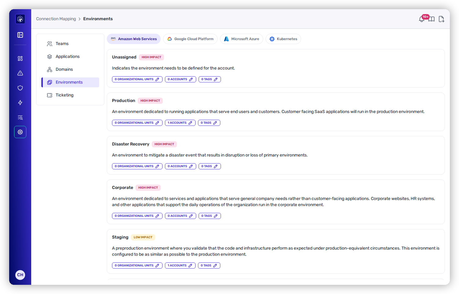Select Environments in the settings menu
The width and height of the screenshot is (459, 294).
pos(70,82)
